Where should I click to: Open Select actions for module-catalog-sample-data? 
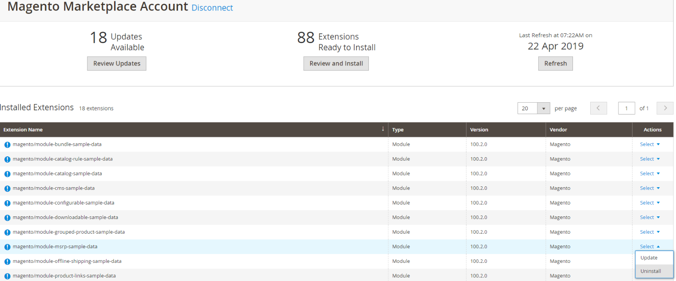coord(650,173)
